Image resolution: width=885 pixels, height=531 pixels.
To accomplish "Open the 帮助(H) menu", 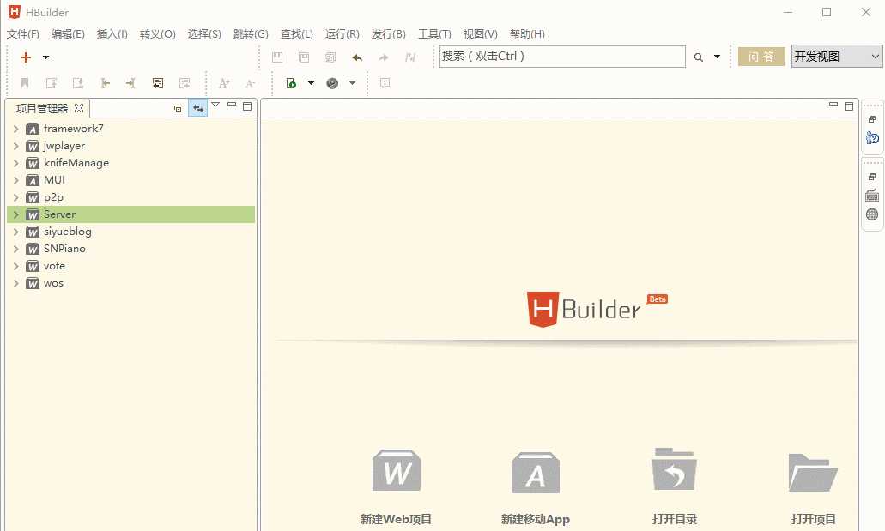I will click(527, 33).
